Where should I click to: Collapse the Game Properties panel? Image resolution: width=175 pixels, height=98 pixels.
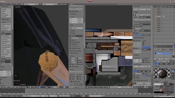138,38
